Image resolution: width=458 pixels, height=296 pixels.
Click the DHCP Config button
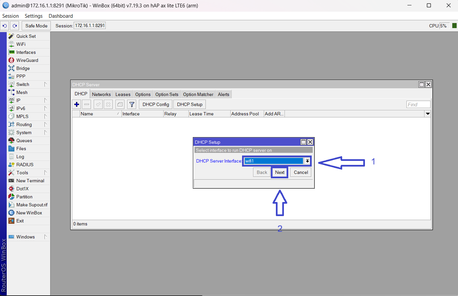(x=156, y=104)
